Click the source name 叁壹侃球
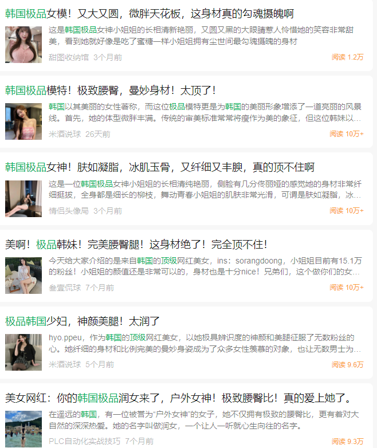377x448 pixels. tap(65, 288)
